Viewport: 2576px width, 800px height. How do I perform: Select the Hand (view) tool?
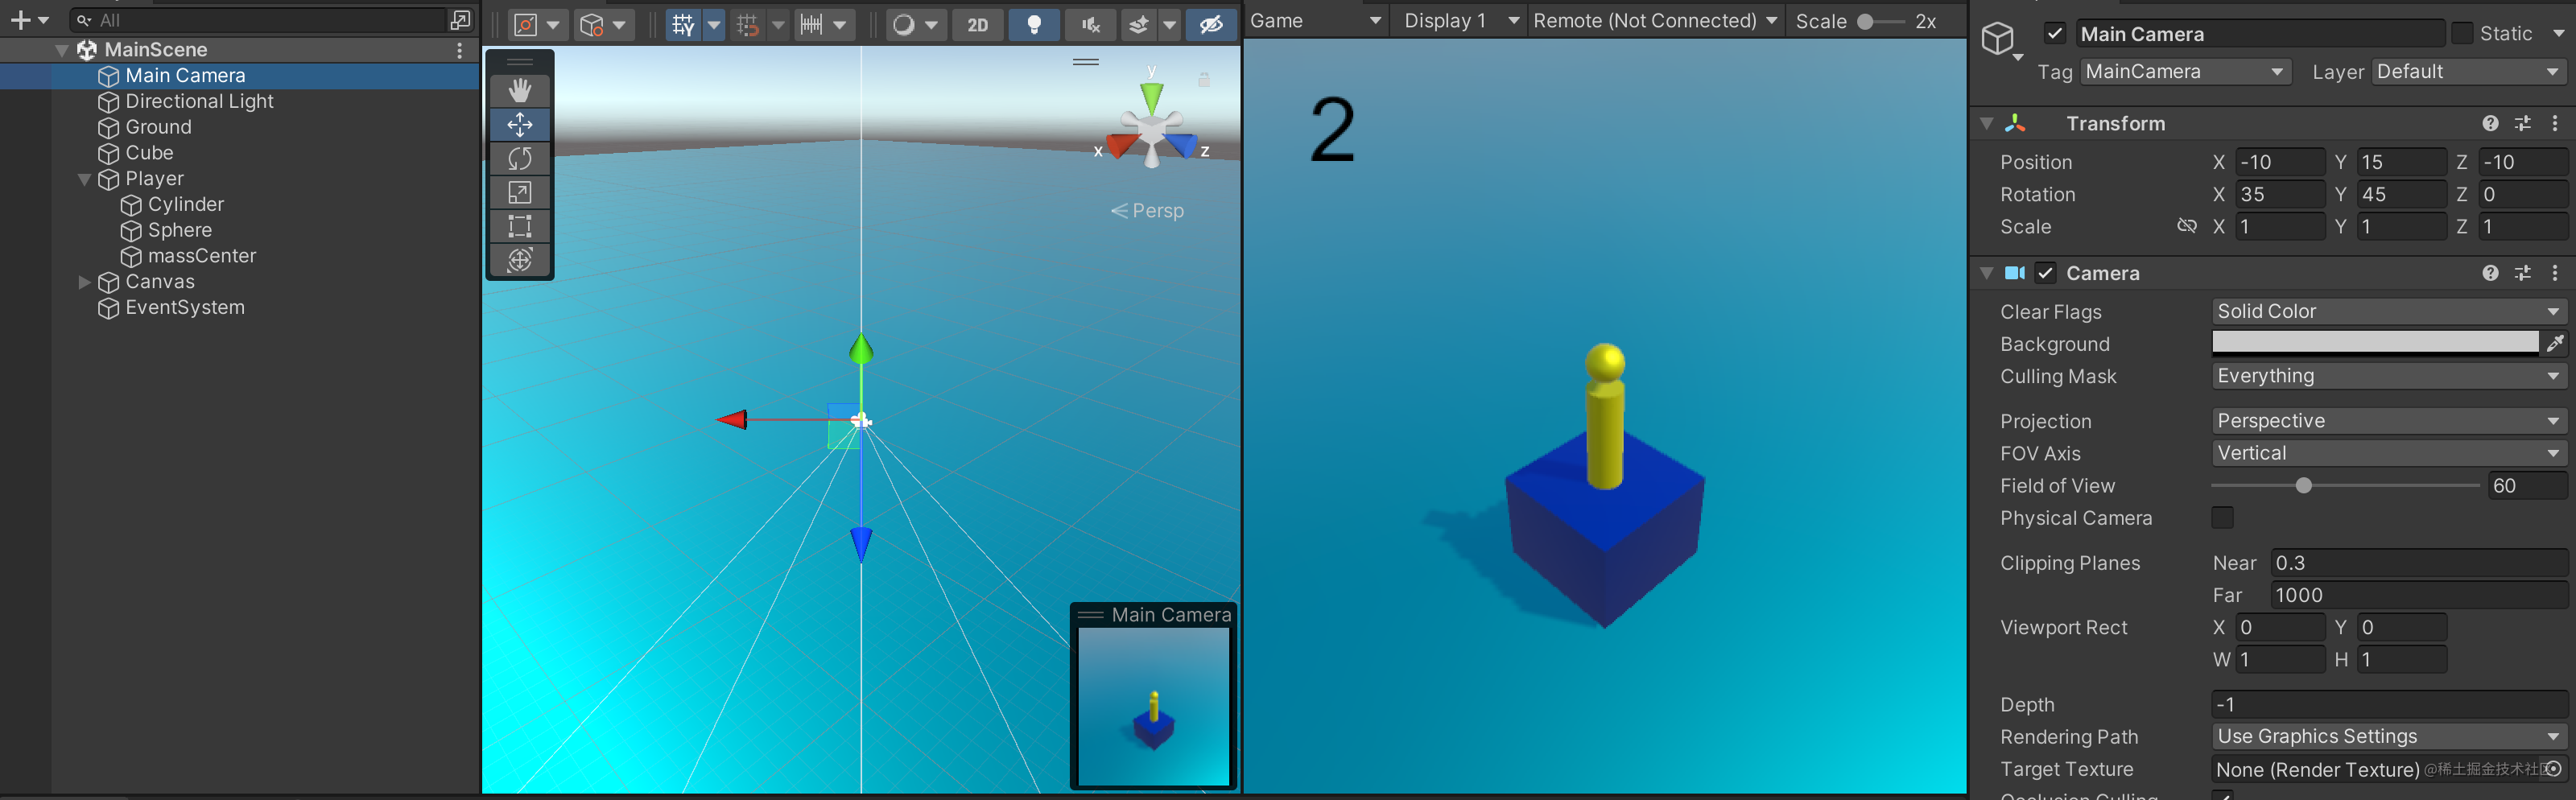coord(520,90)
